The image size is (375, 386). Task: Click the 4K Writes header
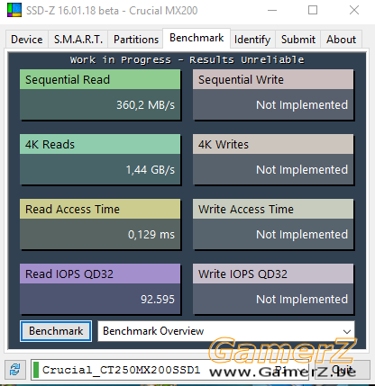[273, 144]
